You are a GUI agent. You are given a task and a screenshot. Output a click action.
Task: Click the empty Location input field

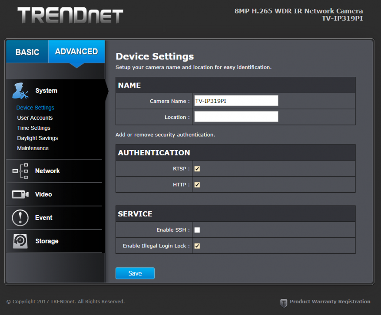pyautogui.click(x=236, y=117)
